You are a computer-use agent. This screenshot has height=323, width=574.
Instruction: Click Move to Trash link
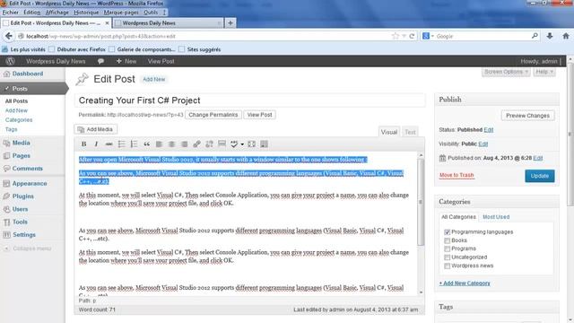click(x=457, y=176)
